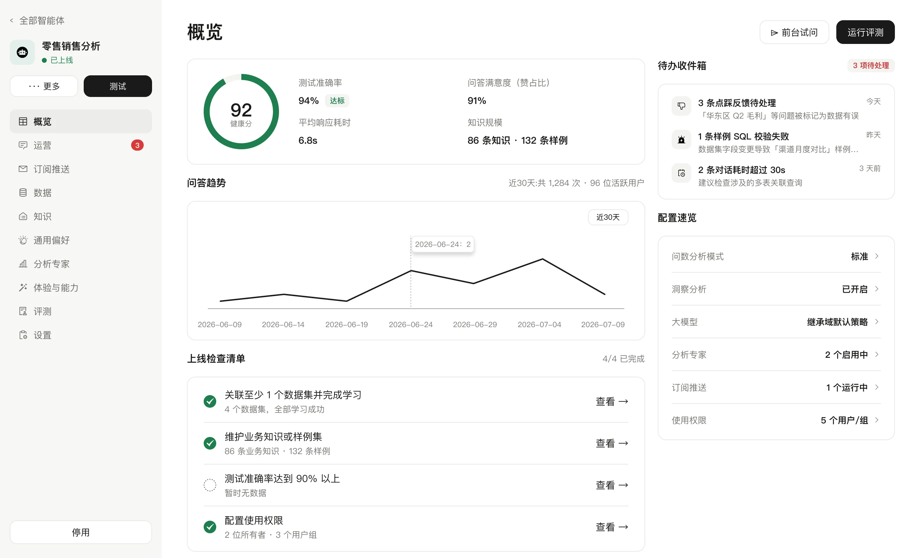Image resolution: width=920 pixels, height=558 pixels.
Task: Expand the 问数分析模式 标准 row chevron
Action: coord(877,256)
